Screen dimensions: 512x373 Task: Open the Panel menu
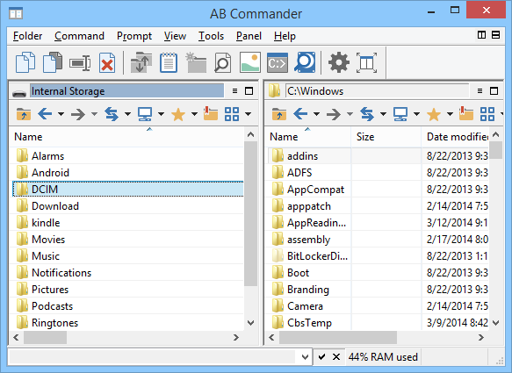(249, 36)
